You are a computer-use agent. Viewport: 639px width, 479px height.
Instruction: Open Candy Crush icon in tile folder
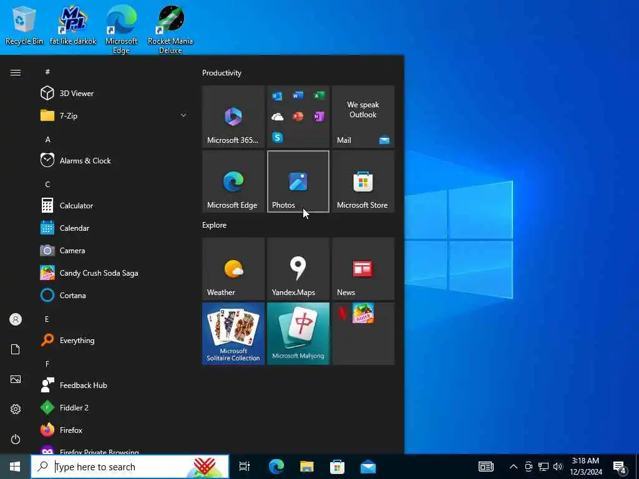click(x=363, y=313)
